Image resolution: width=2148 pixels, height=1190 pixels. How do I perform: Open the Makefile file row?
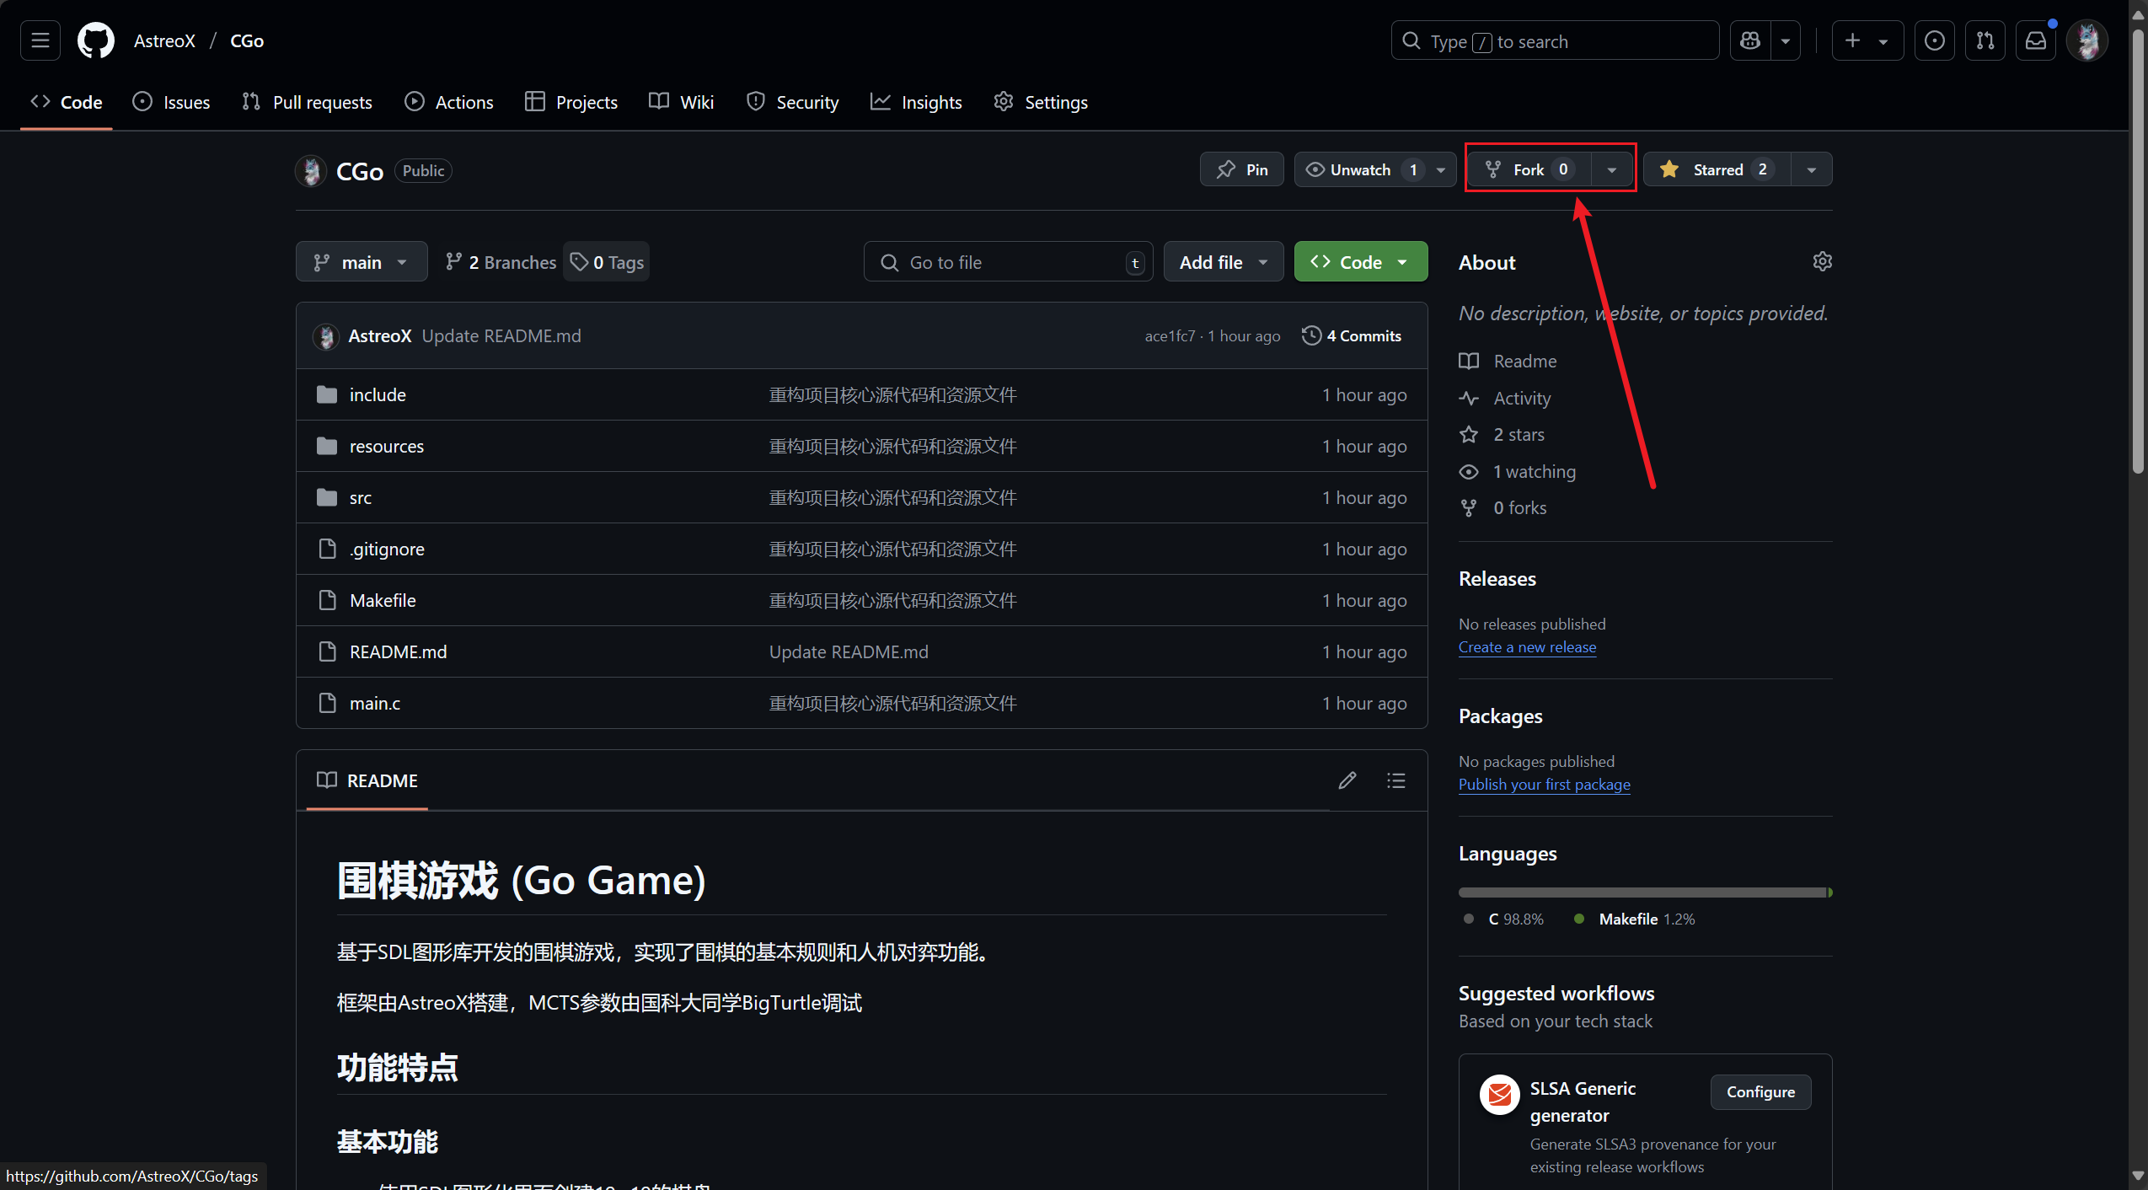click(861, 600)
